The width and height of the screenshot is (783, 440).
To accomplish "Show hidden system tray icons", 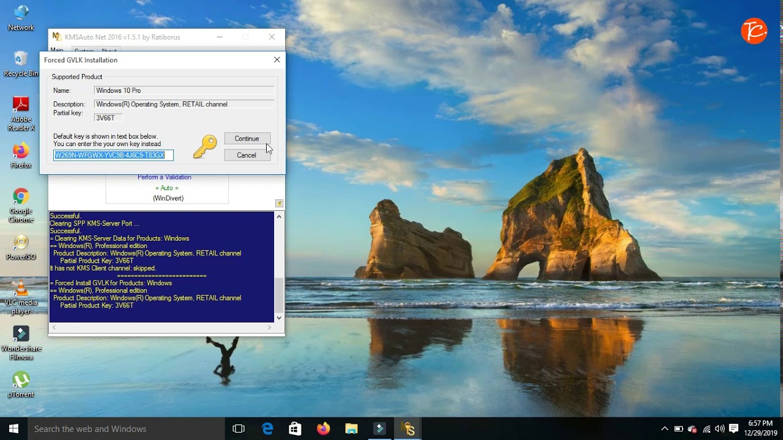I will (665, 429).
